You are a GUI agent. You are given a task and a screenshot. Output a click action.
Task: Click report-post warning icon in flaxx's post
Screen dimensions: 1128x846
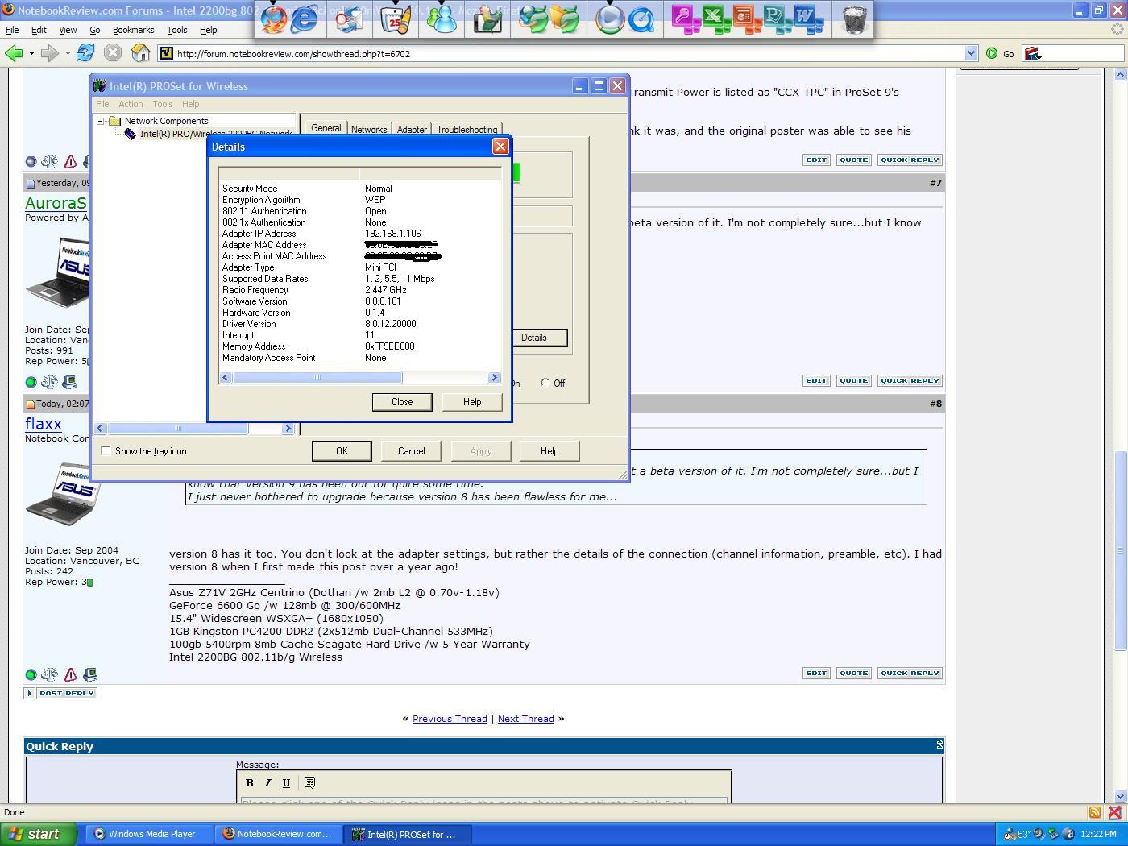[70, 674]
